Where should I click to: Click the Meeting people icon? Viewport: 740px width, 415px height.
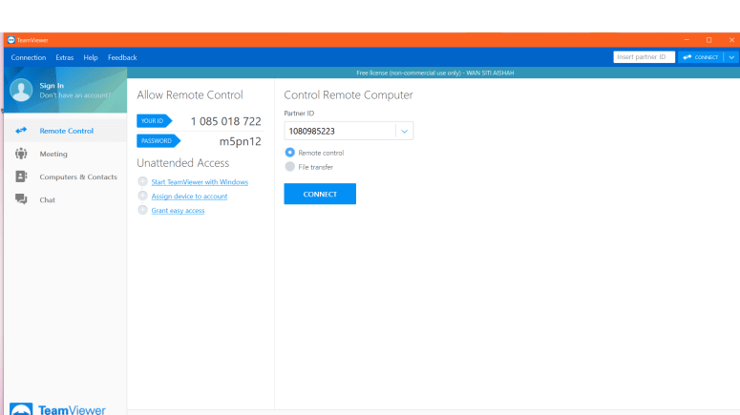[x=21, y=154]
